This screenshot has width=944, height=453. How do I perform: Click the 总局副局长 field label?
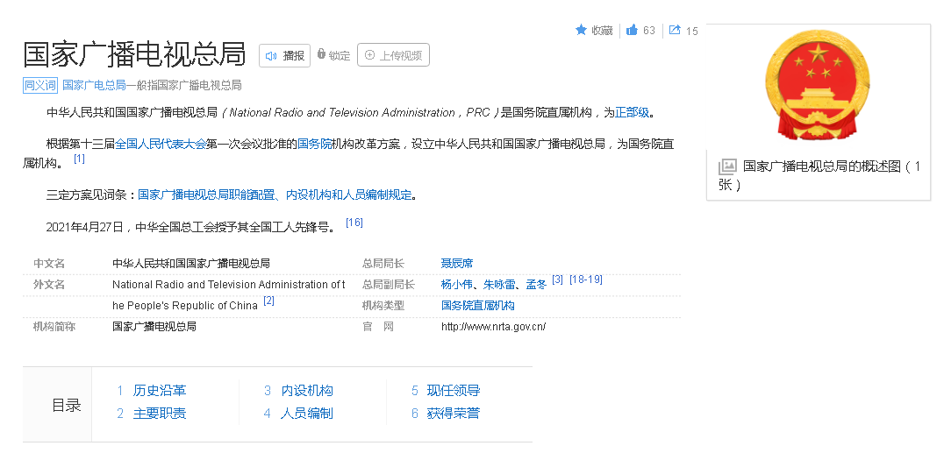coord(389,285)
